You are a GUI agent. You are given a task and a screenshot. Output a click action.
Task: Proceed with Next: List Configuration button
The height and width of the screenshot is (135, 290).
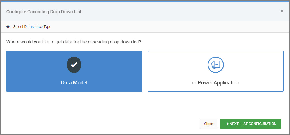(250, 124)
